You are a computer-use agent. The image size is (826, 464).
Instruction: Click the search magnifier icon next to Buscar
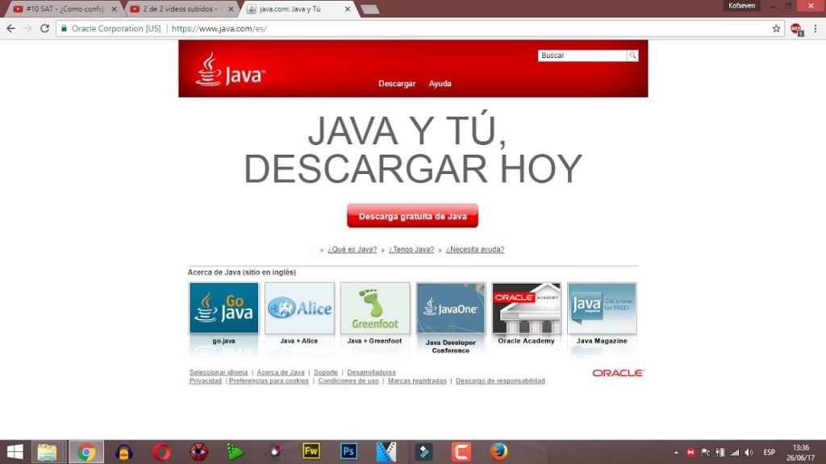click(632, 55)
